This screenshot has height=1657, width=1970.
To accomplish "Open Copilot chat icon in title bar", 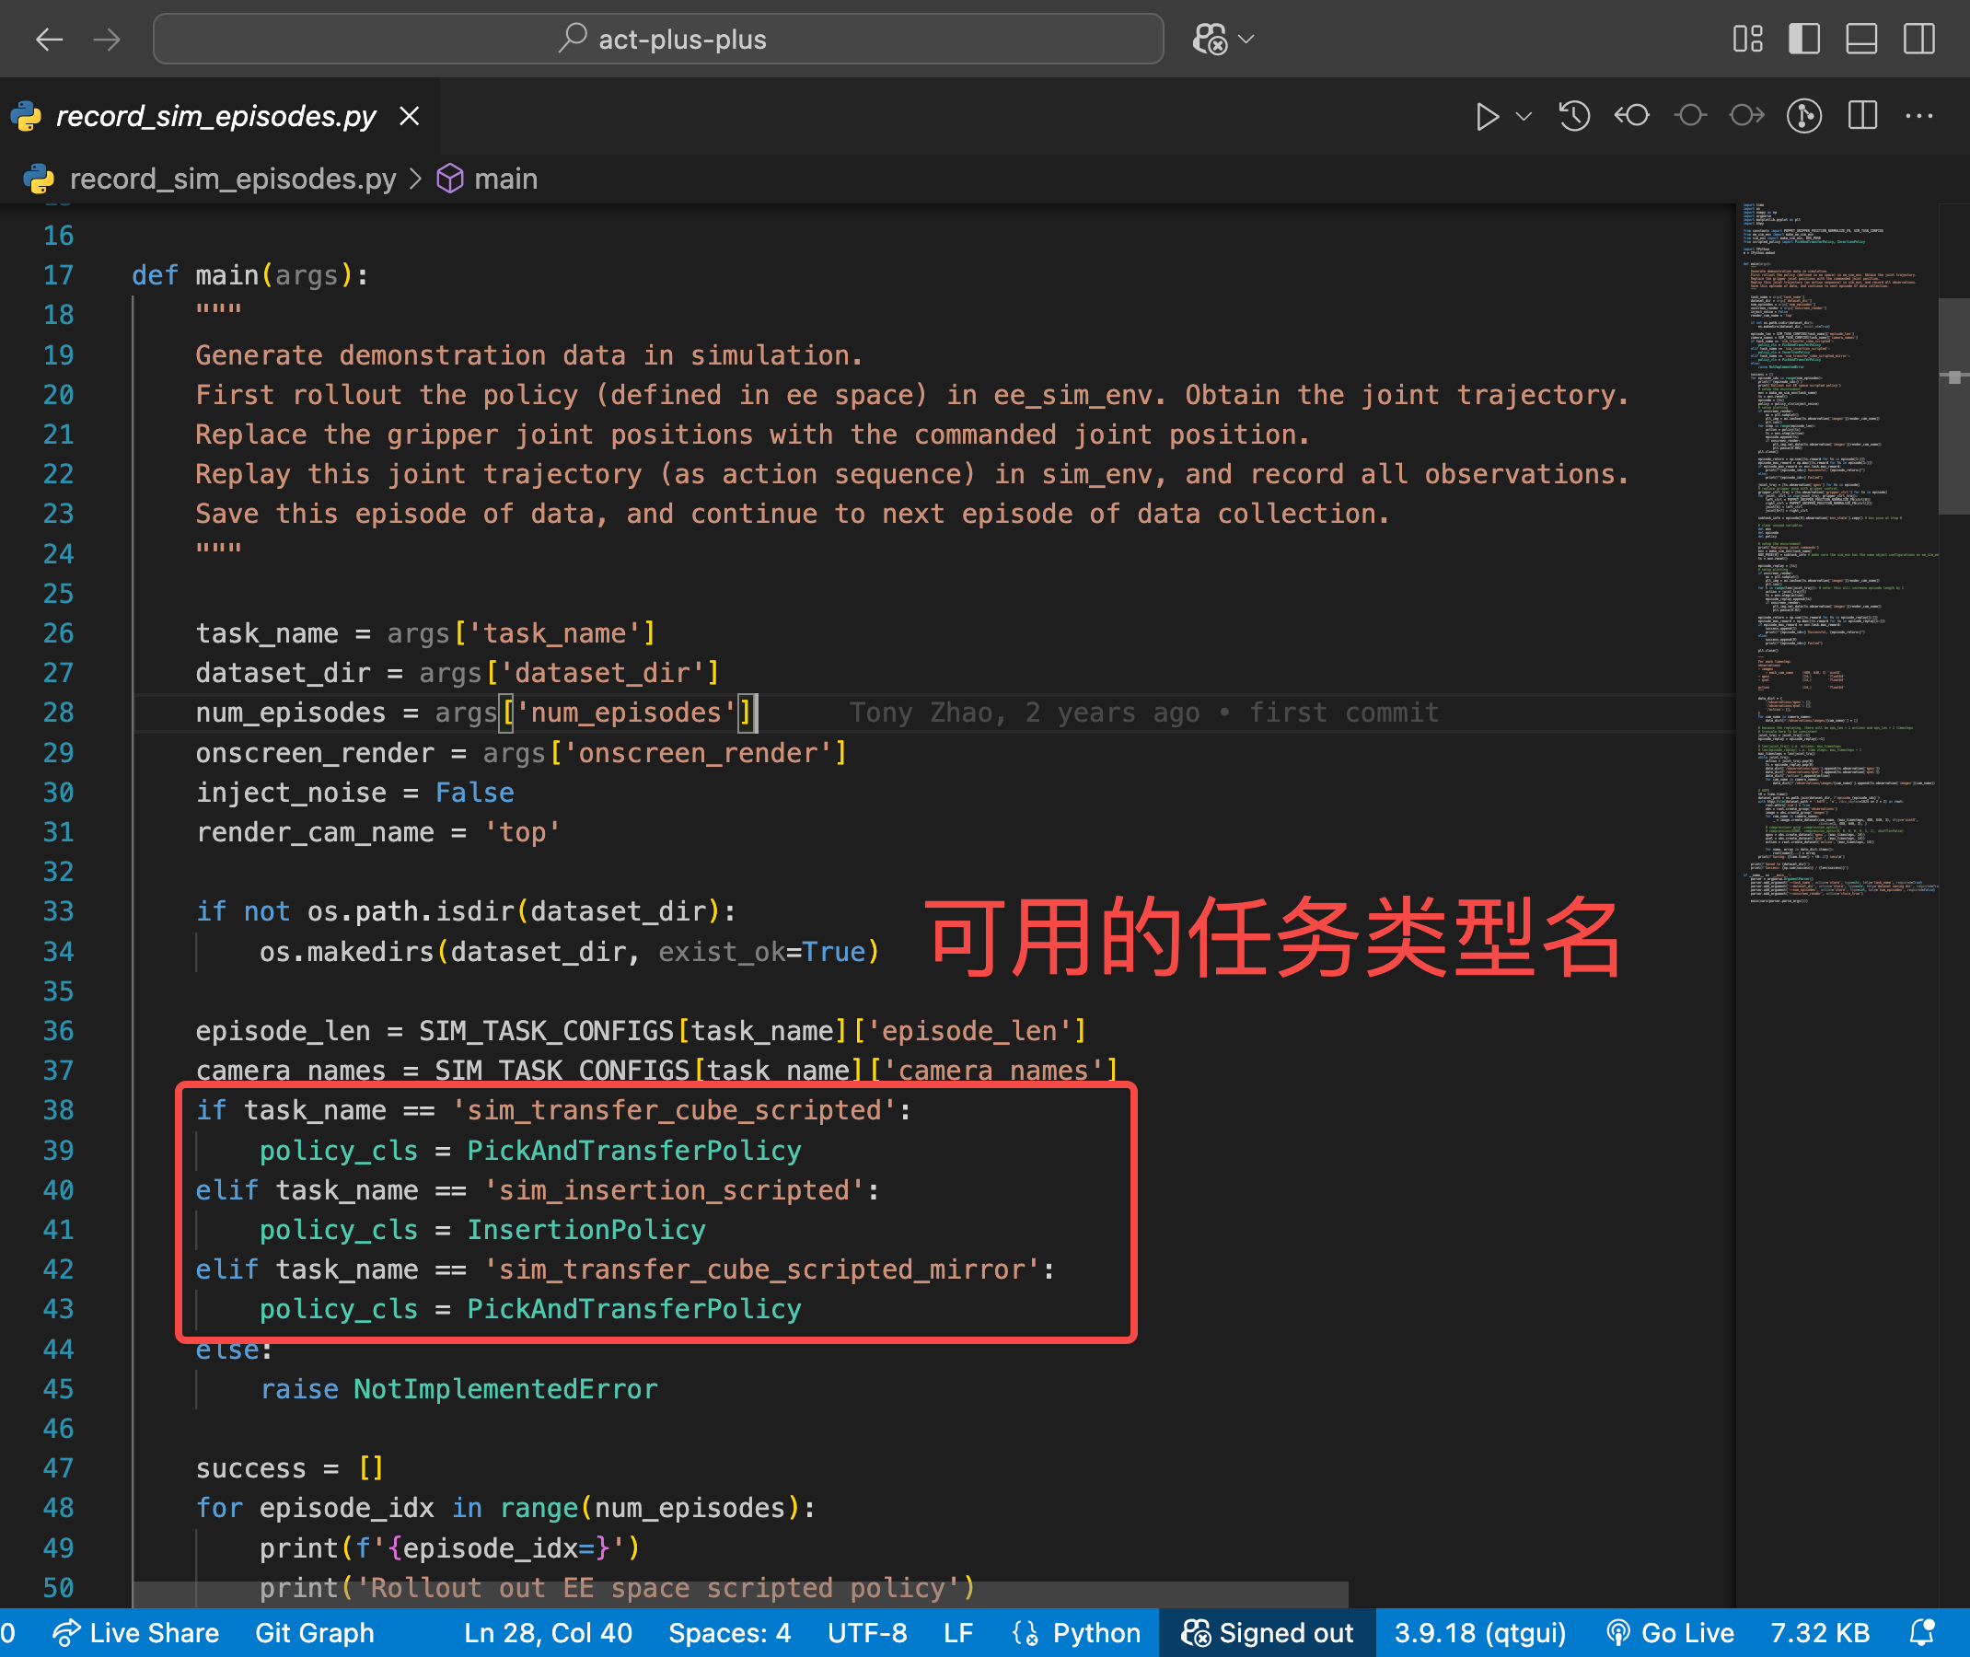I will pos(1210,40).
